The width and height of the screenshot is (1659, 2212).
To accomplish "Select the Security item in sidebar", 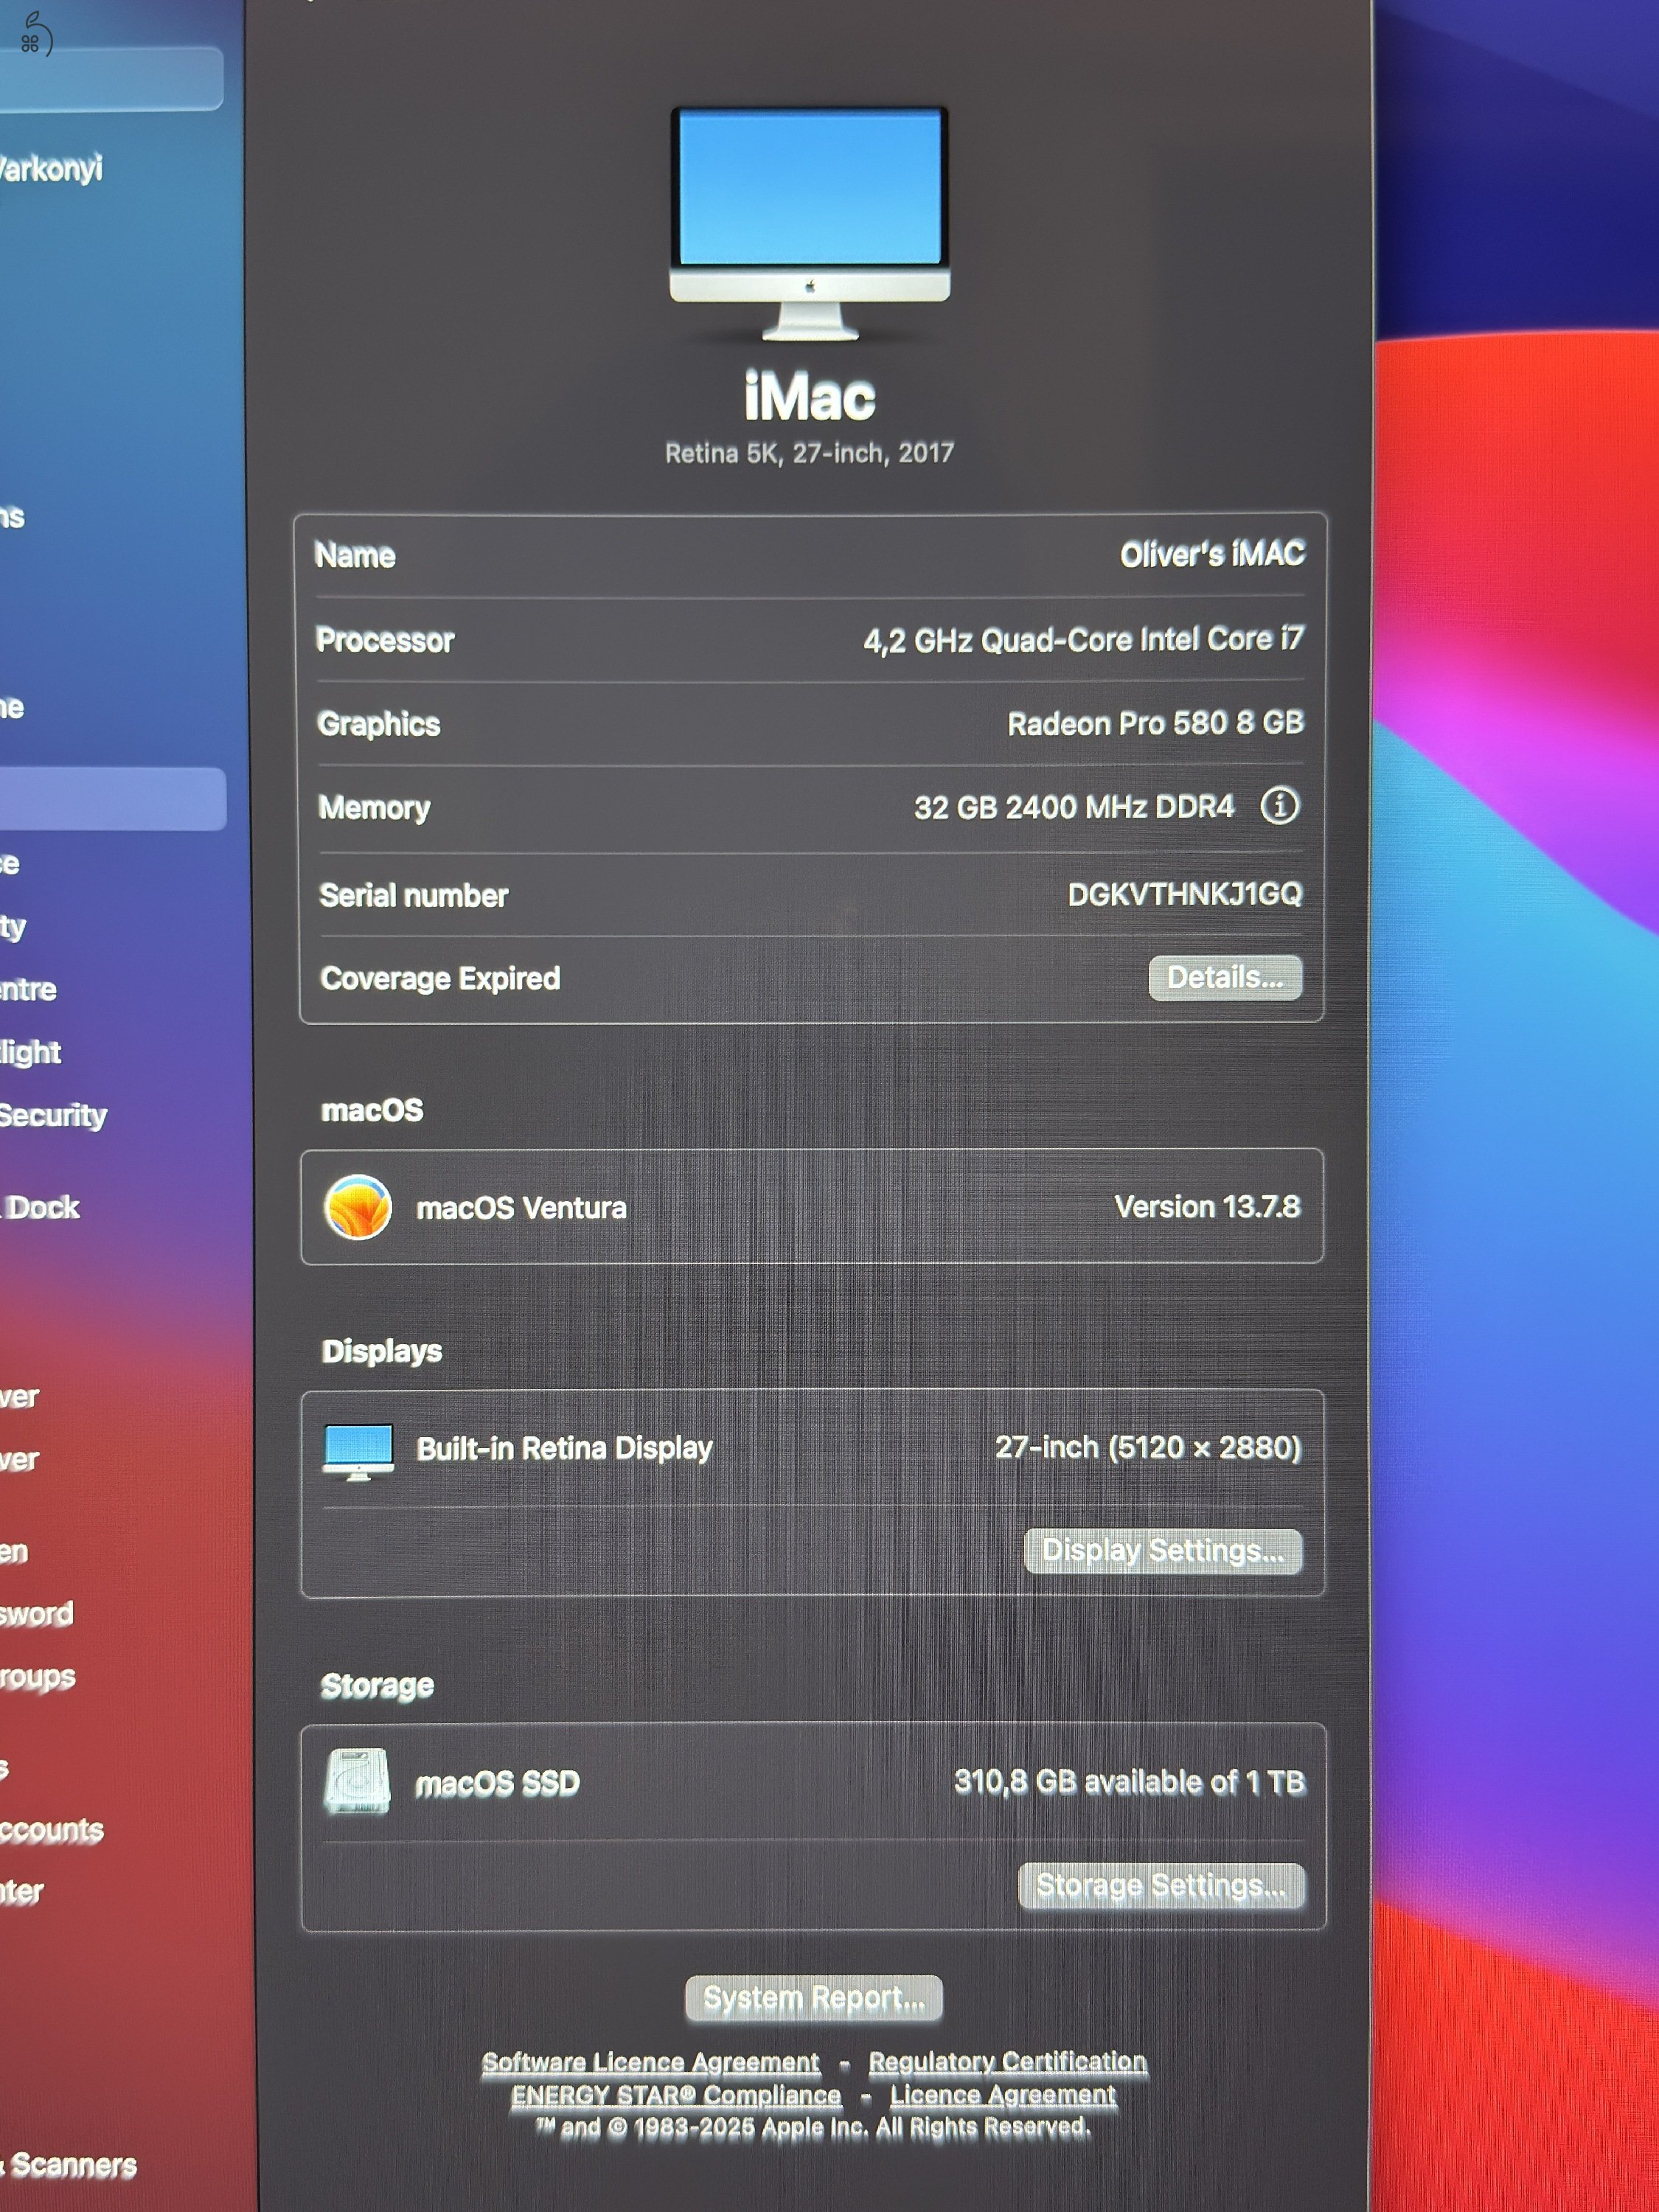I will [x=53, y=1115].
